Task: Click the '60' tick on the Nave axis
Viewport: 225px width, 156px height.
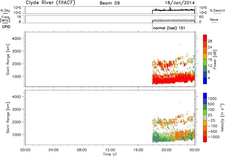Action: [201, 17]
